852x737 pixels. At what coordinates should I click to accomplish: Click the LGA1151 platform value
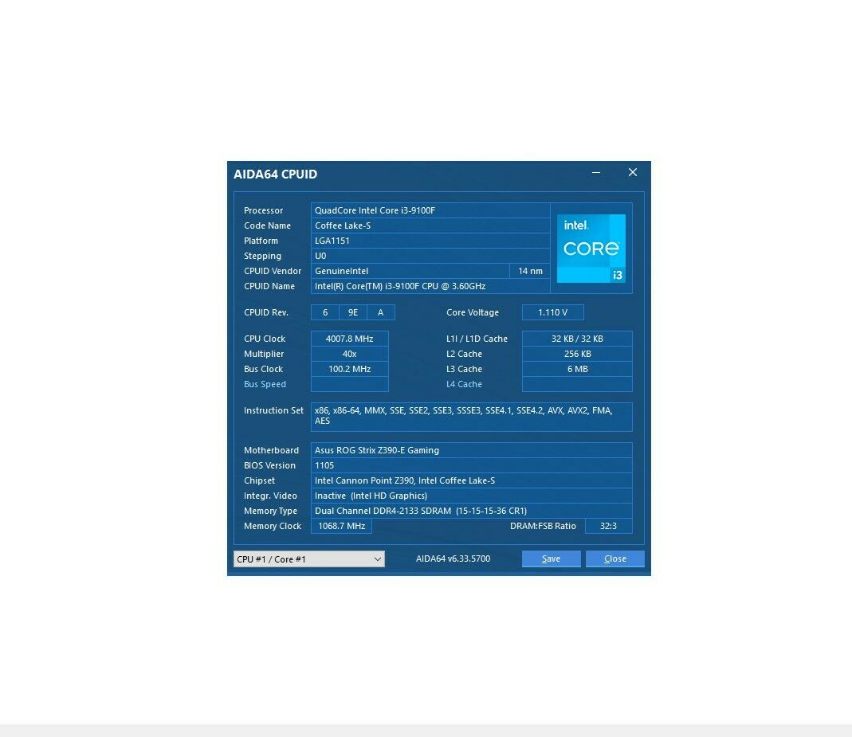(430, 241)
